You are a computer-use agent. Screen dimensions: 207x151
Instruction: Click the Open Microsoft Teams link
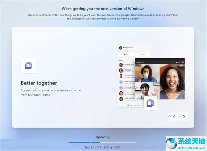point(135,105)
